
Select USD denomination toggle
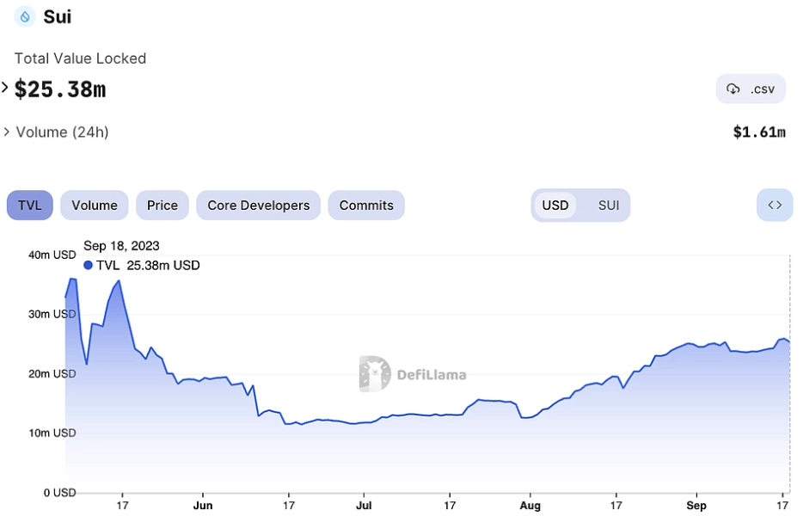(x=555, y=205)
